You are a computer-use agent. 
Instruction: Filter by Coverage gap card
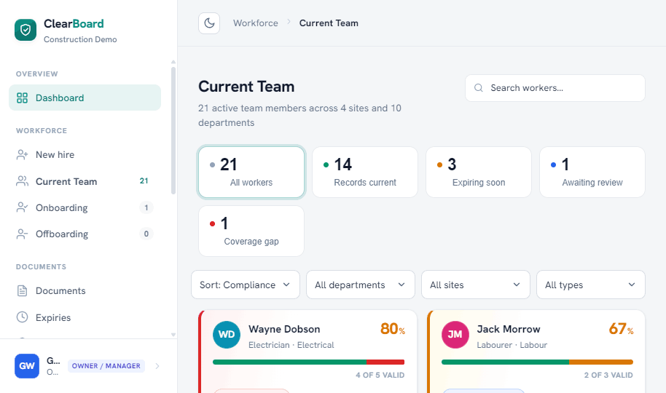tap(251, 231)
